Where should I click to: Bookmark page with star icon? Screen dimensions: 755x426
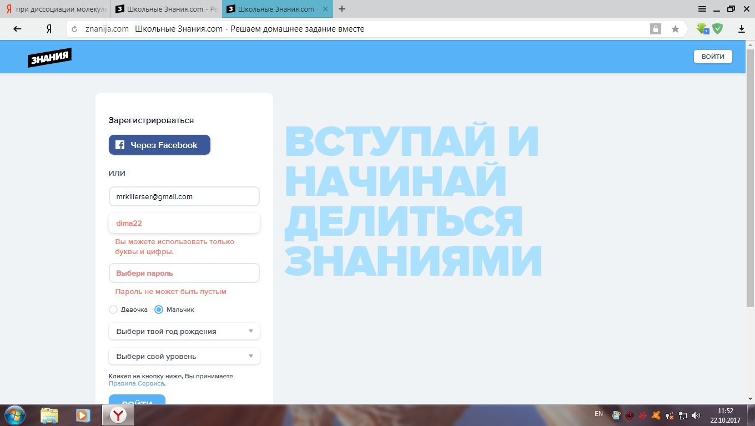[675, 29]
